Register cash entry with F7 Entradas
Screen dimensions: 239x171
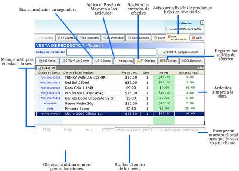[x=146, y=61]
